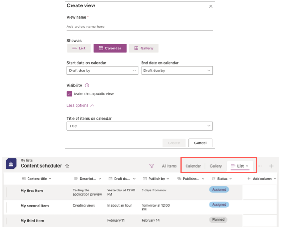This screenshot has height=229, width=281.
Task: Open Start date on calendar dropdown
Action: [102, 71]
